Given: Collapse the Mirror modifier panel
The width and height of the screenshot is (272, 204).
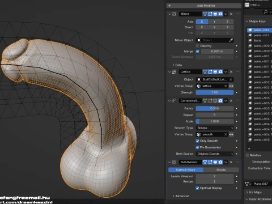Looking at the screenshot, I should 169,14.
